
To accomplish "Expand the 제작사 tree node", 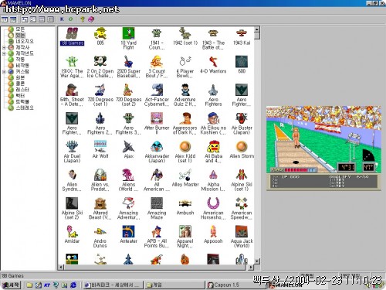I will pos(4,47).
